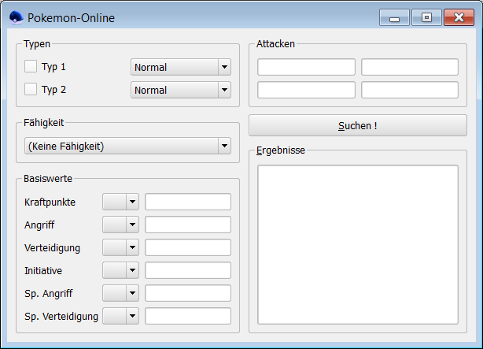Click the top-right Attacken input field
Viewport: 483px width, 349px height.
(x=410, y=67)
